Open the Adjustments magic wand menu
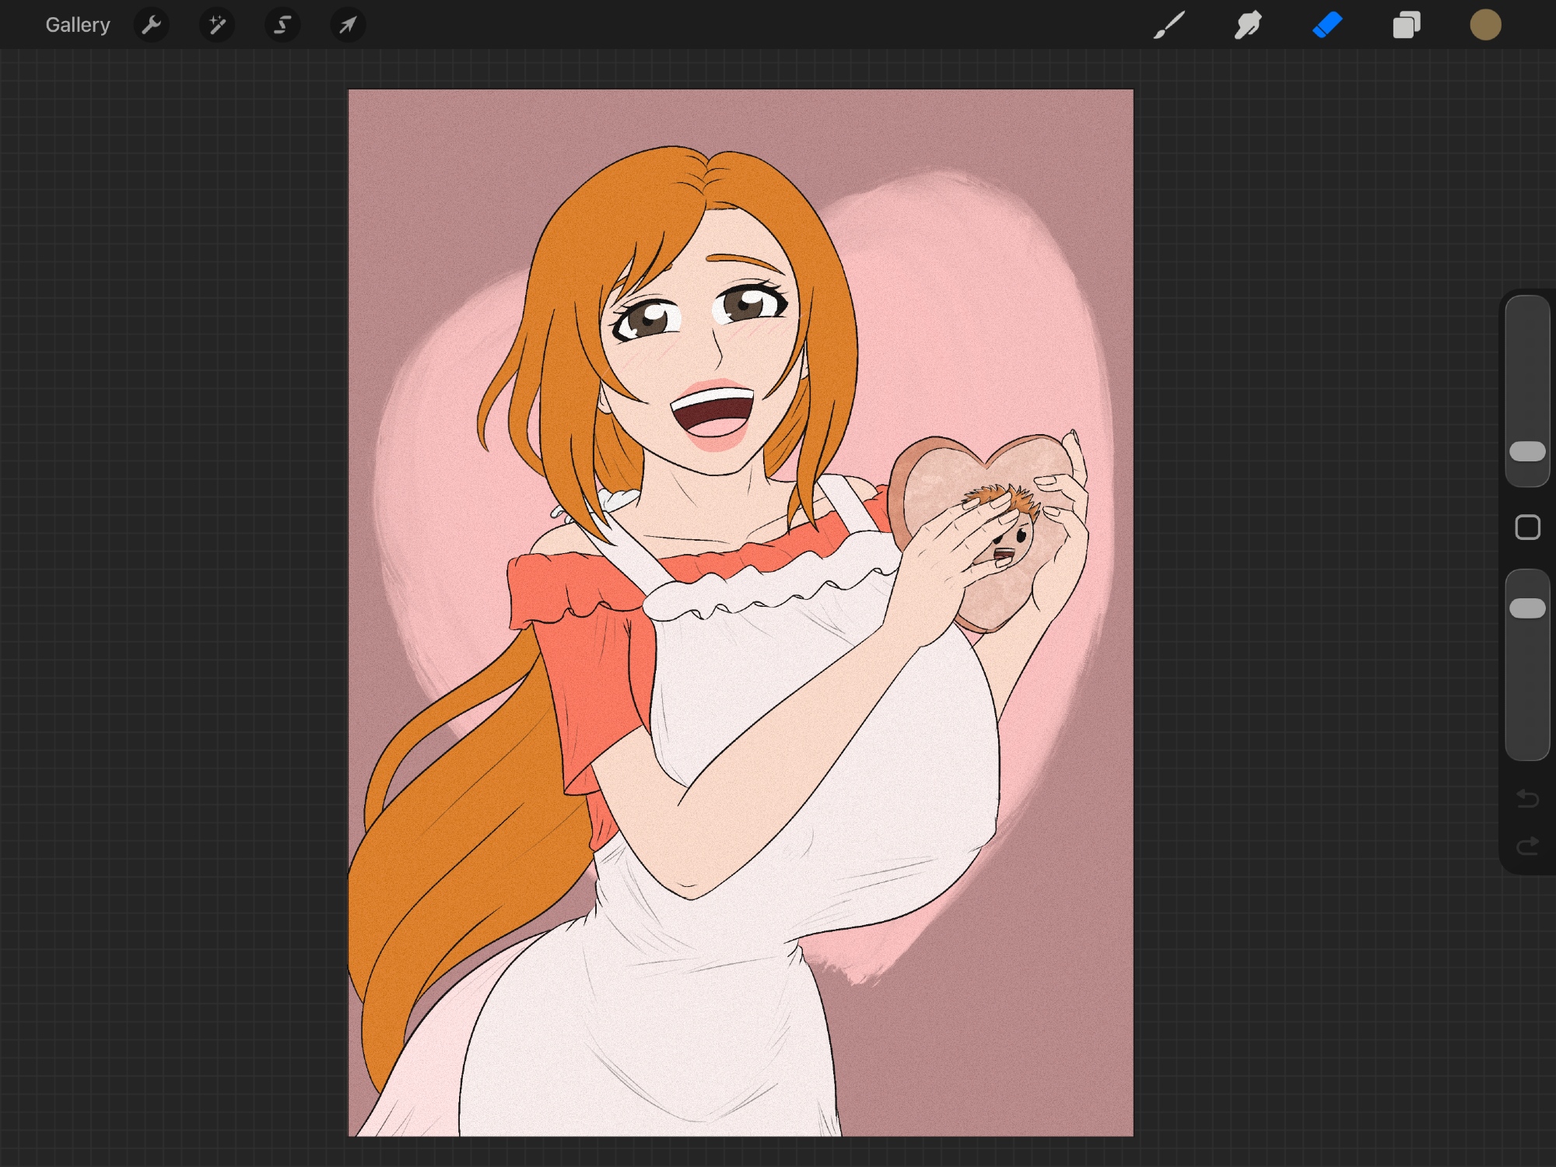The height and width of the screenshot is (1167, 1556). [217, 25]
